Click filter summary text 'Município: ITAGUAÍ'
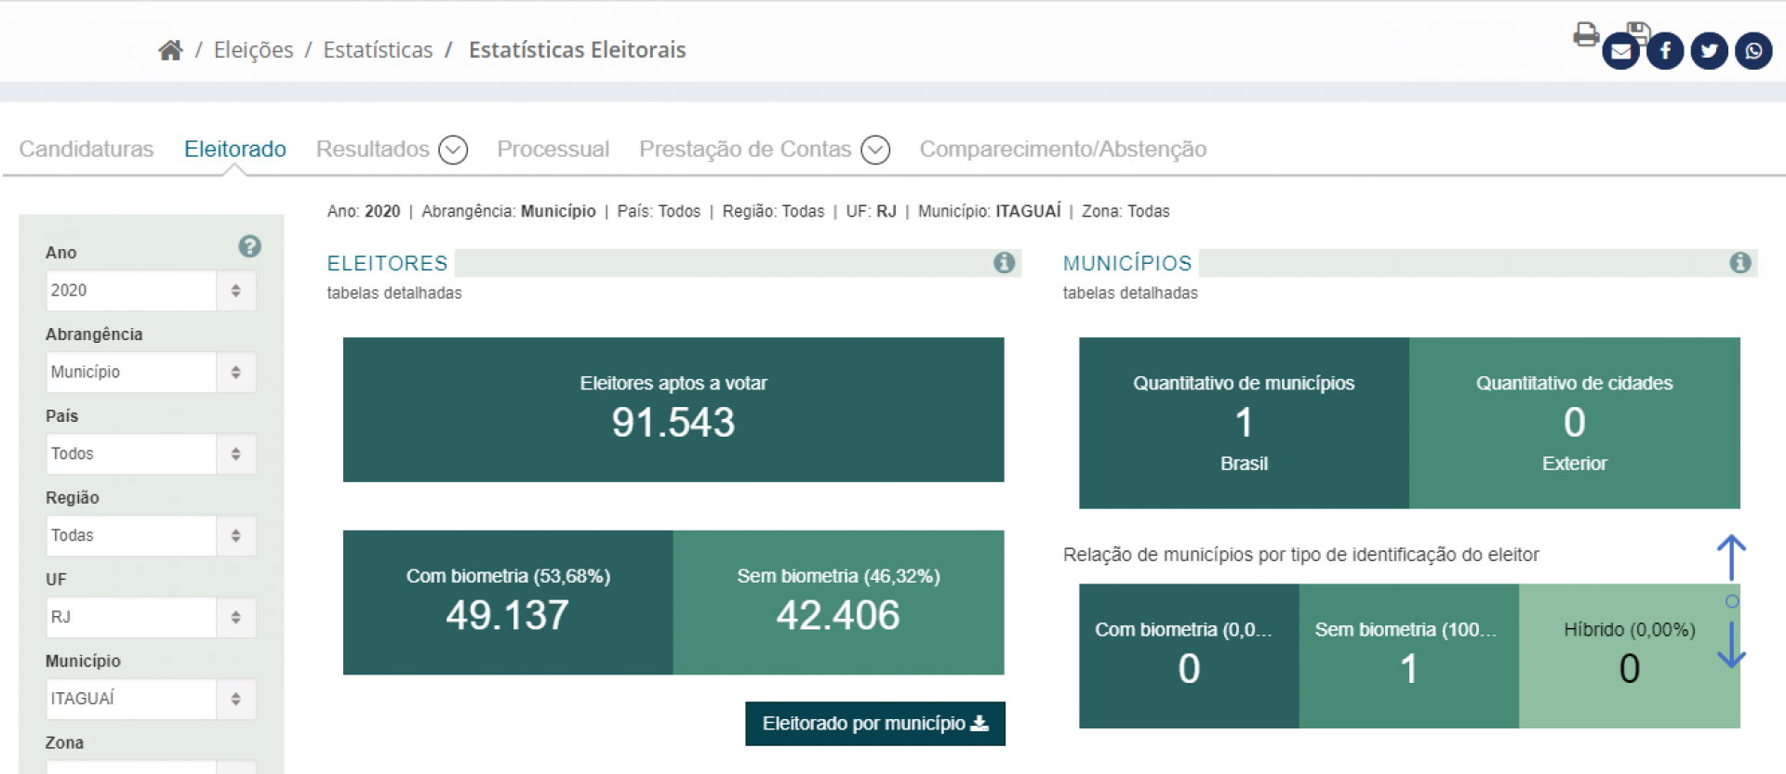The image size is (1786, 774). click(x=989, y=212)
